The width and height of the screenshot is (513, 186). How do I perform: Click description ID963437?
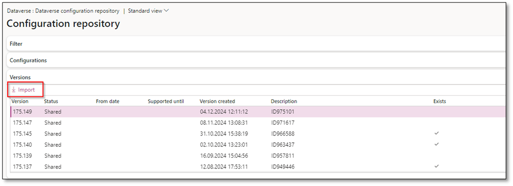click(283, 145)
